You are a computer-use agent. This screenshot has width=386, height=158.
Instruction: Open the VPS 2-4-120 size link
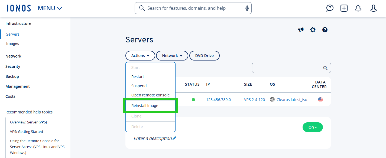pos(255,100)
